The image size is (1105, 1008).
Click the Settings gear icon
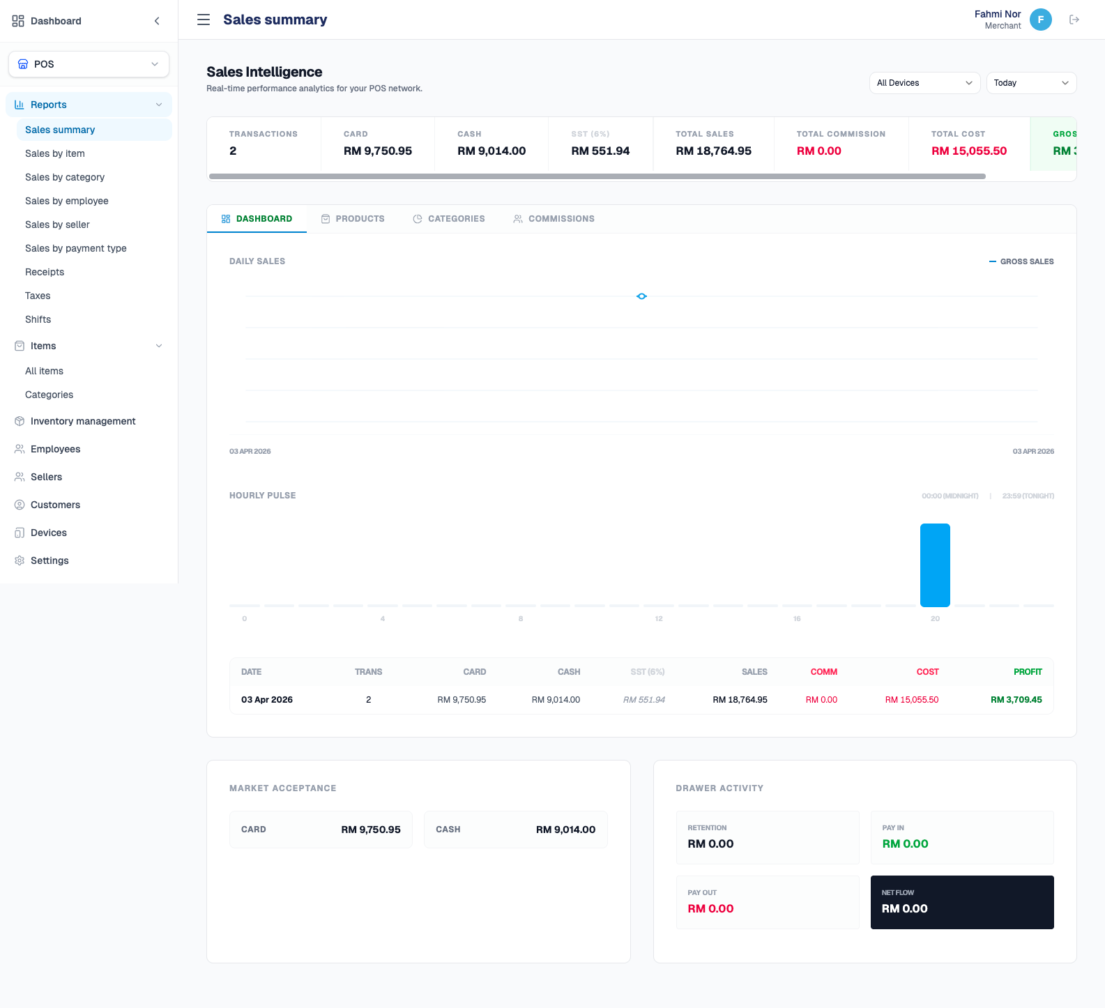point(20,560)
